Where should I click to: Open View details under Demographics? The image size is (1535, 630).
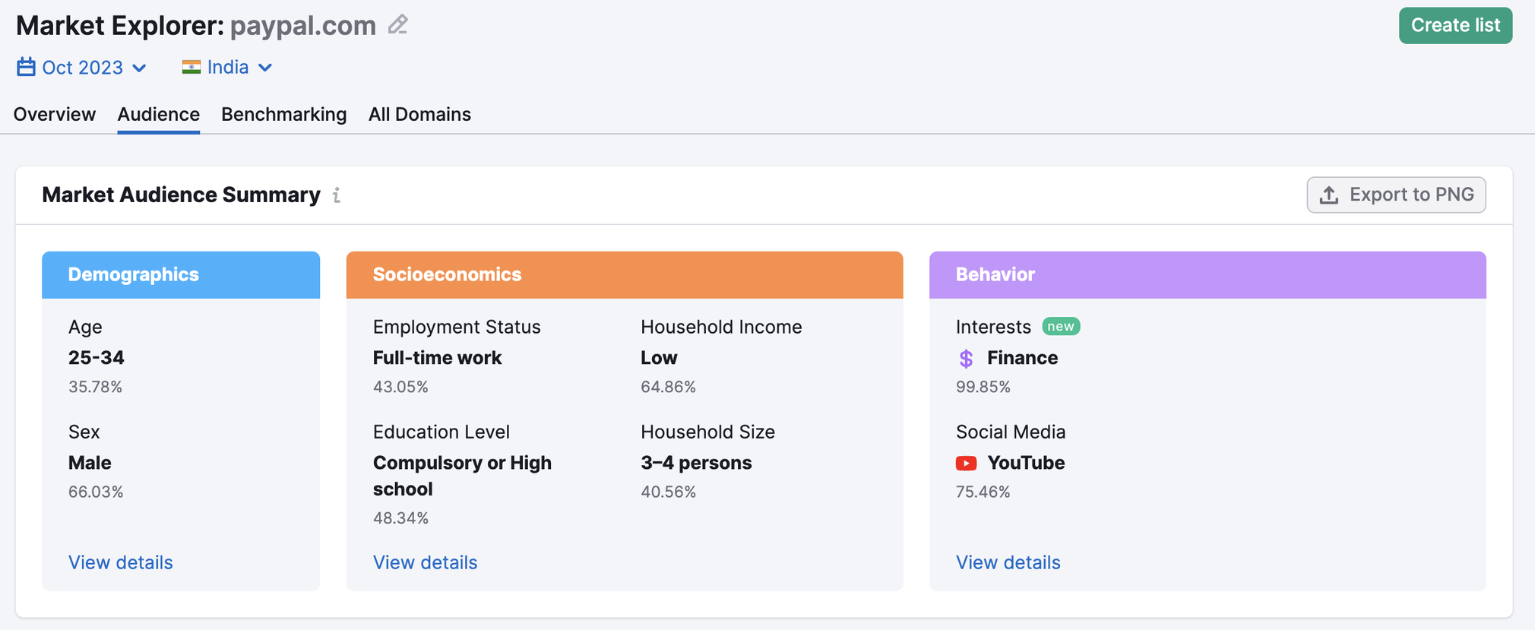(121, 562)
